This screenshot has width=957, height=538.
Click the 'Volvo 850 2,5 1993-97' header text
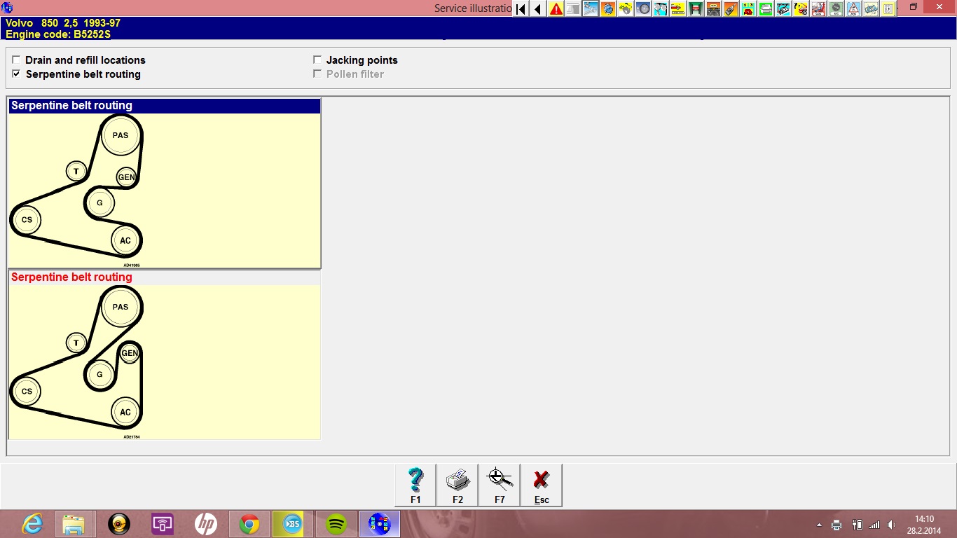pos(63,23)
